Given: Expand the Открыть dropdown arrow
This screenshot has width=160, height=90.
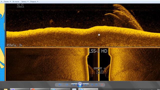Looking at the screenshot, I should point(38,2).
